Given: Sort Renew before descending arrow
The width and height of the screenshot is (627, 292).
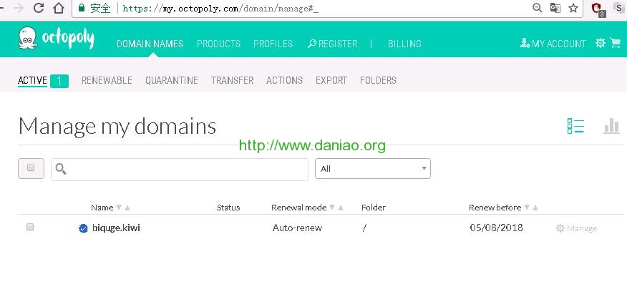Looking at the screenshot, I should pos(527,208).
